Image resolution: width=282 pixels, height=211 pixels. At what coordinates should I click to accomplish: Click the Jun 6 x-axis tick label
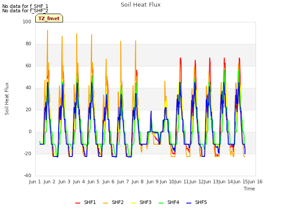(108, 182)
